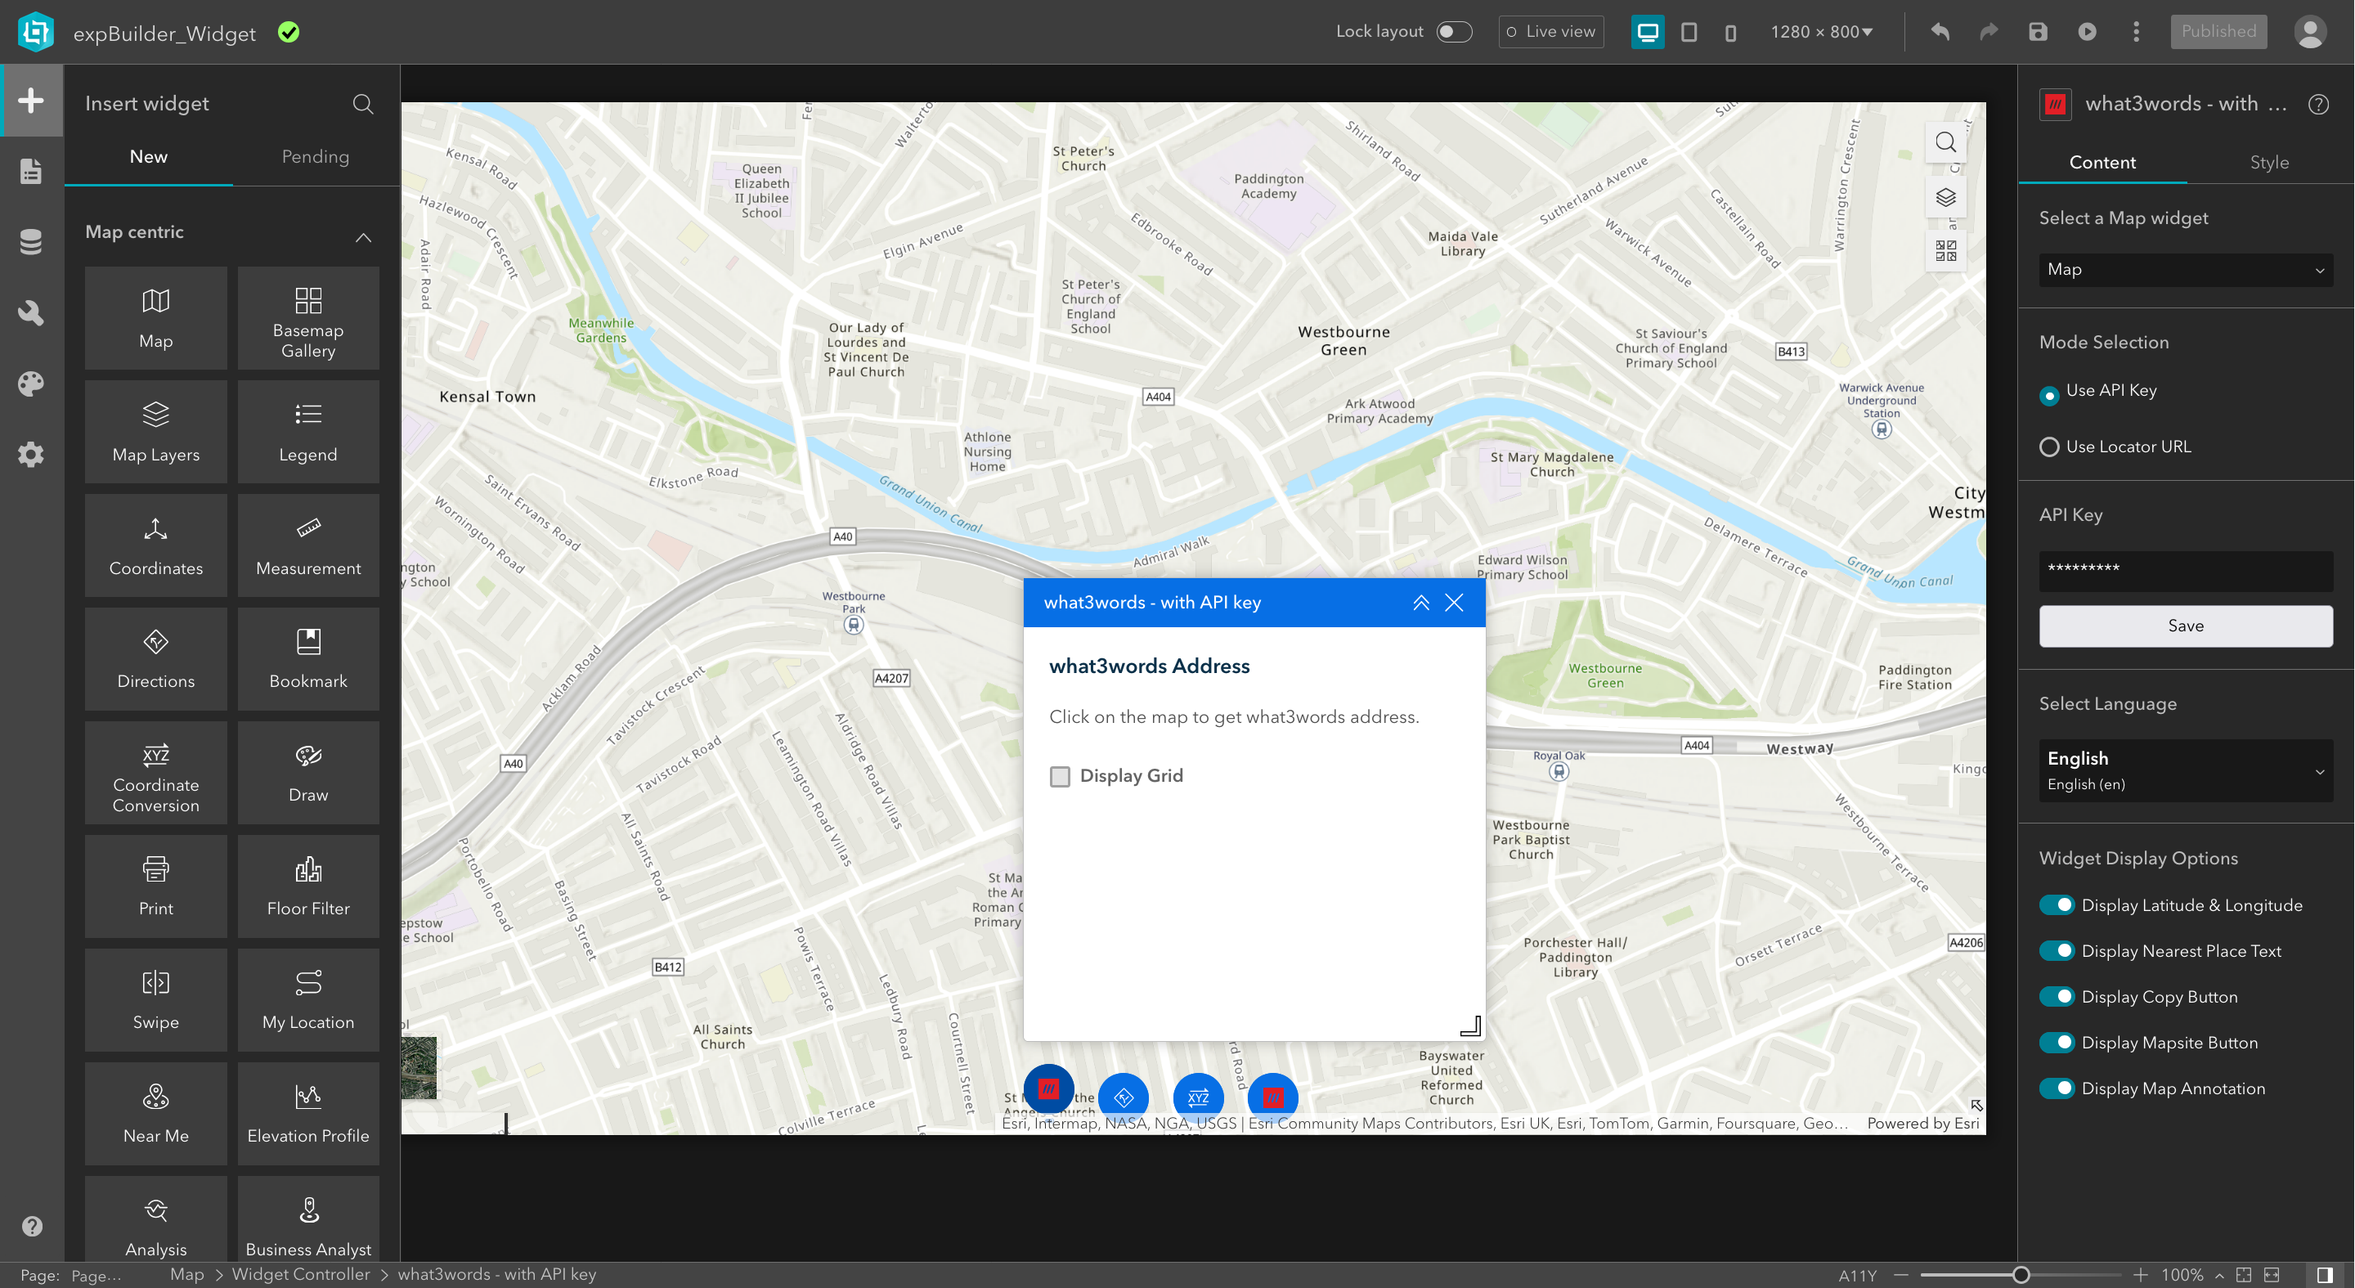Select Use Locator URL radio option
This screenshot has width=2355, height=1288.
pyautogui.click(x=2048, y=447)
